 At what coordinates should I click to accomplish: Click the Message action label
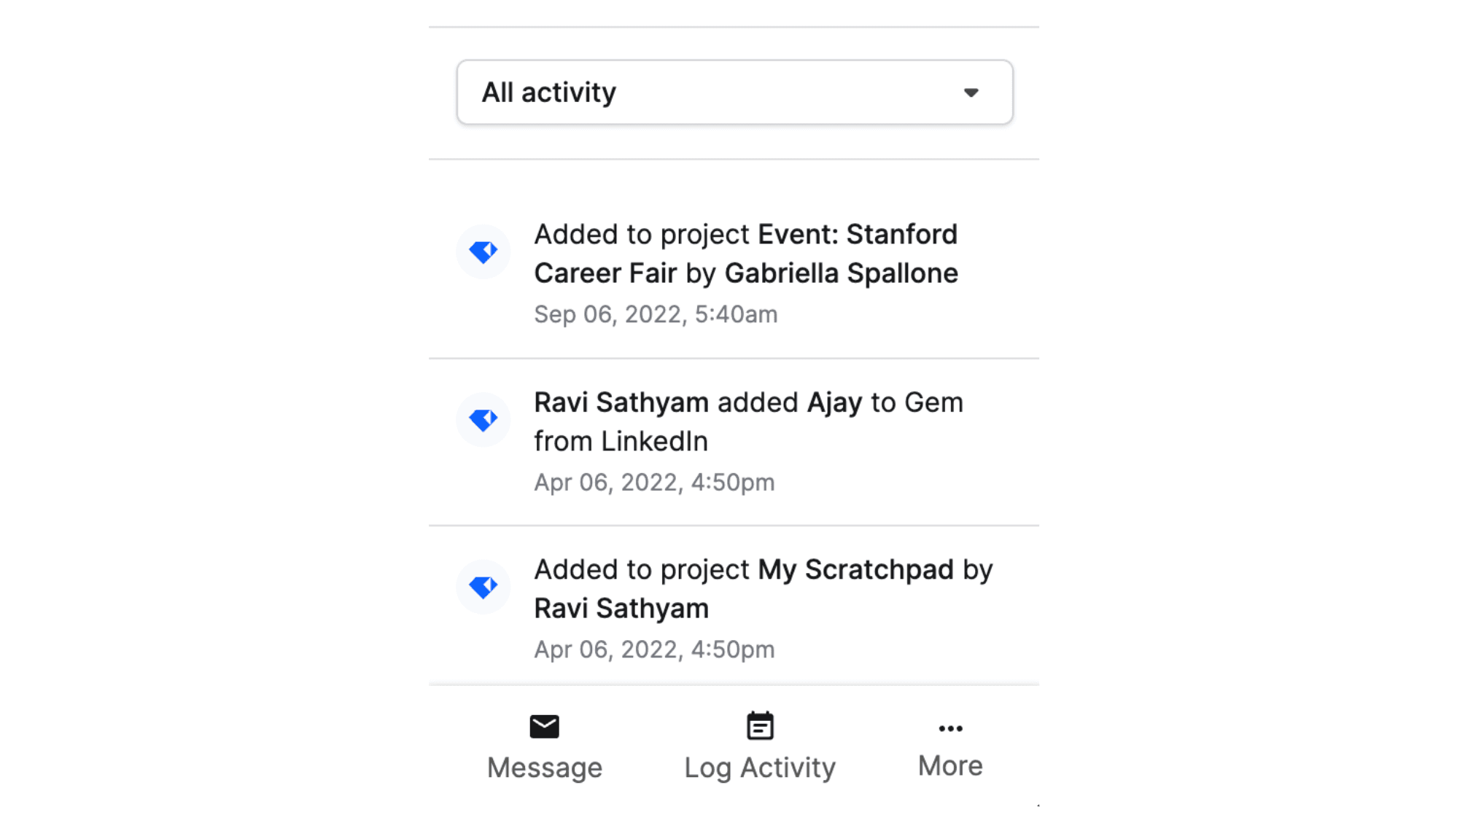tap(544, 767)
